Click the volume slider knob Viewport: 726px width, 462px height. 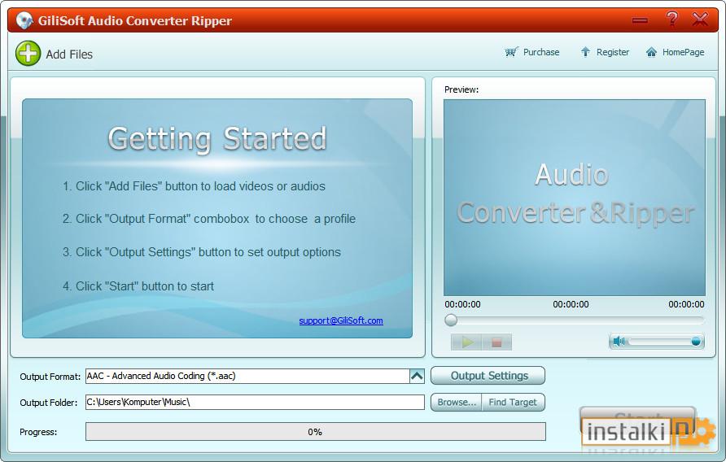tap(695, 342)
